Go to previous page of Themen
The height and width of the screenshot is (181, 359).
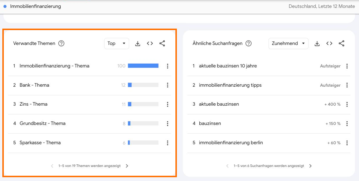tap(52, 166)
